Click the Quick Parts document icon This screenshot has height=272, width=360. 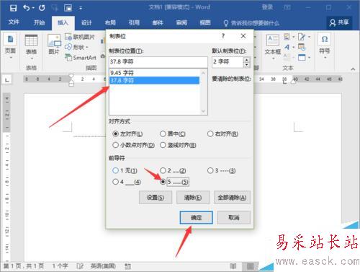287,37
